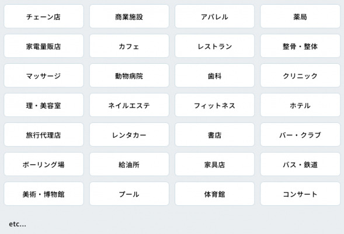Click the 美術・博物館 tile

coord(44,194)
